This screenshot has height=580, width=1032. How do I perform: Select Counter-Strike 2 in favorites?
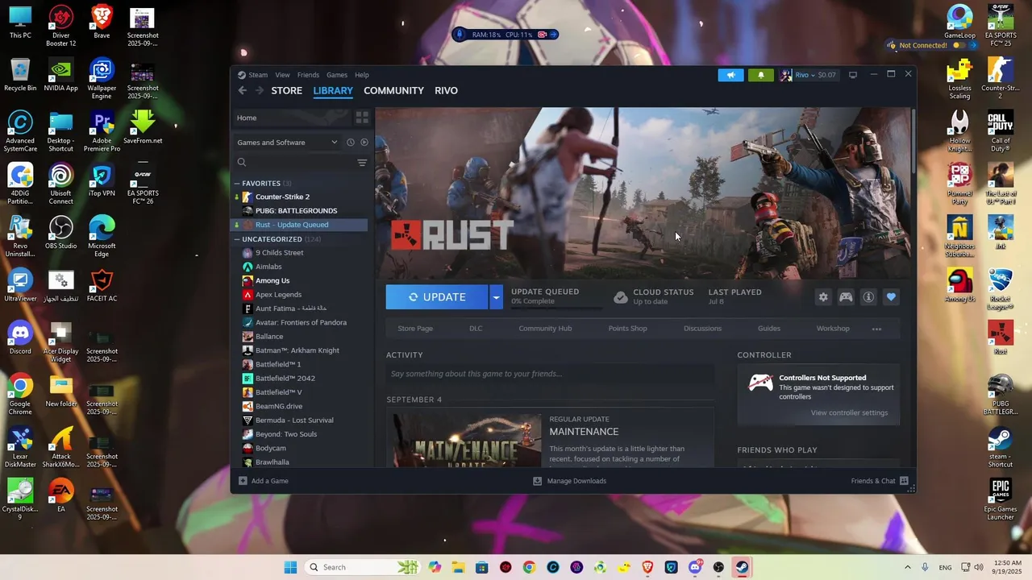point(282,197)
